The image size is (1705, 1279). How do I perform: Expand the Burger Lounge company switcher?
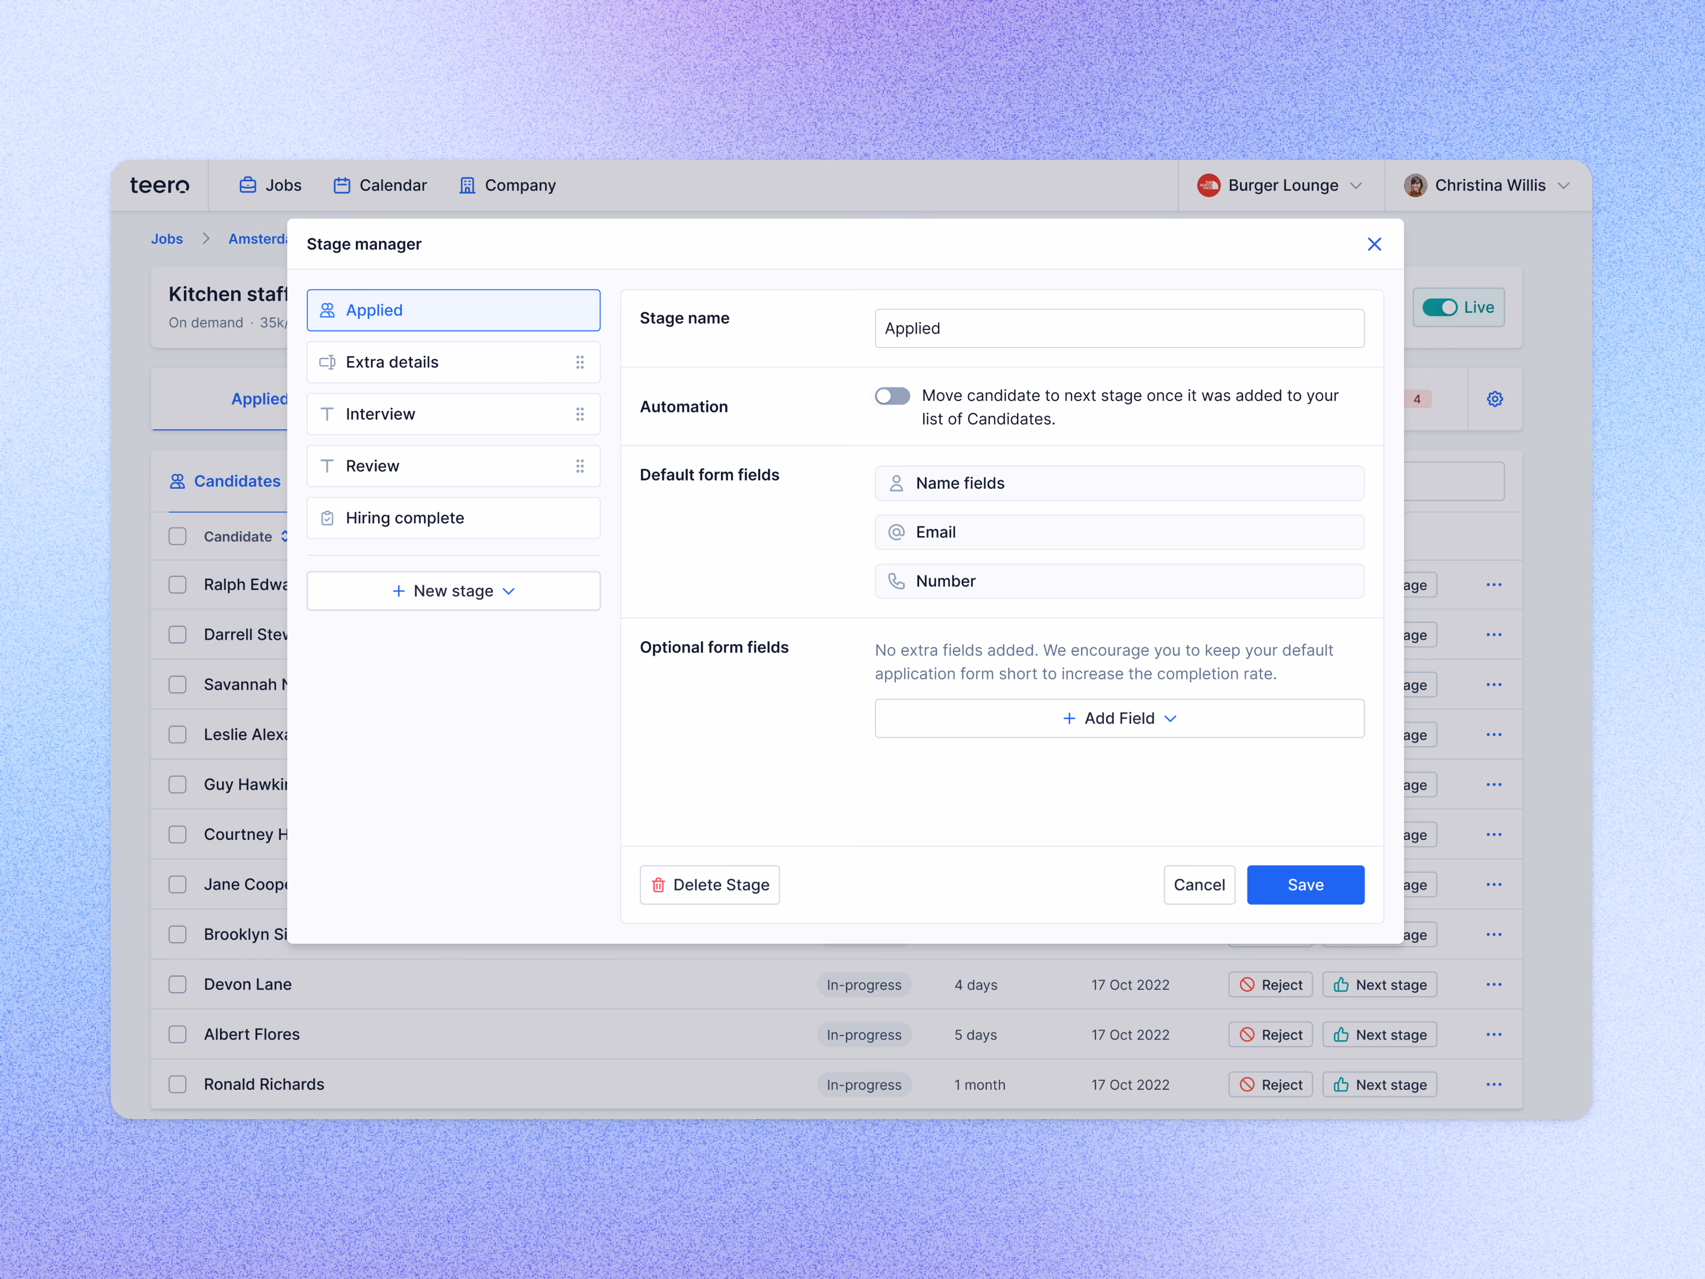tap(1357, 186)
